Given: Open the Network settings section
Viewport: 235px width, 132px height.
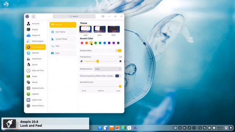Looking at the screenshot, I should coord(36,53).
